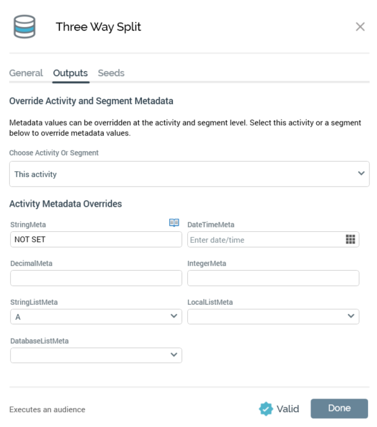This screenshot has height=427, width=377.
Task: Click the database audience icon
Action: (25, 26)
